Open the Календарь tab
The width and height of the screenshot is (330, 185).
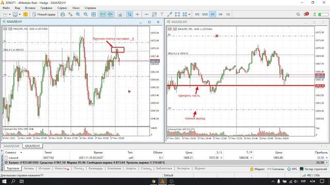tap(95, 169)
